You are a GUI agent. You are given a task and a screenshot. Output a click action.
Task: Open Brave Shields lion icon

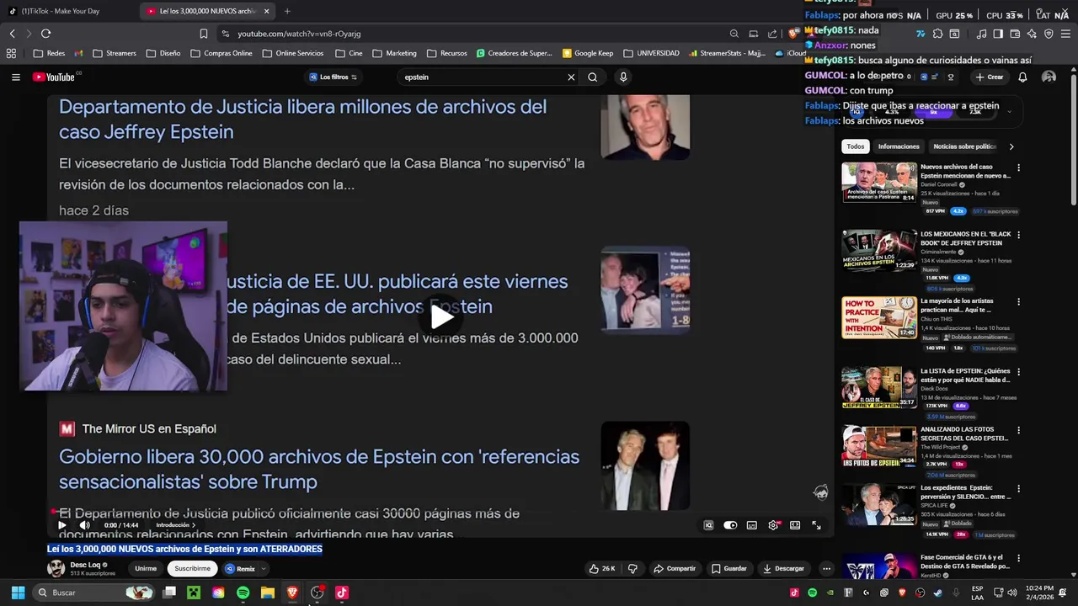click(792, 34)
